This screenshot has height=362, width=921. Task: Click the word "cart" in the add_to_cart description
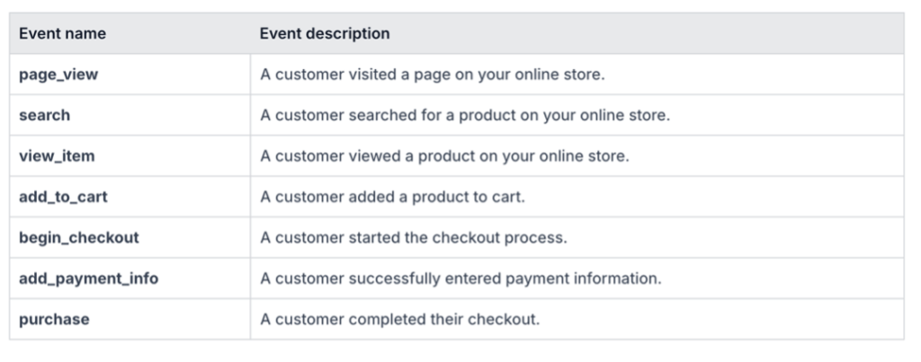508,197
